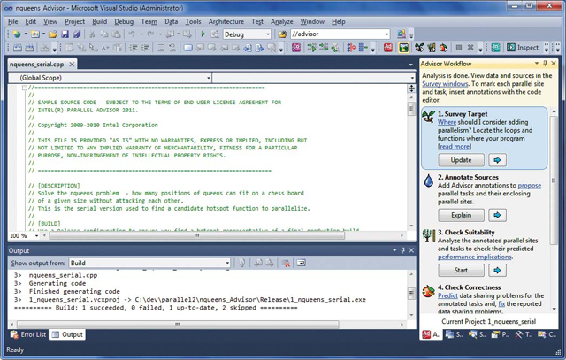Open the Debug menu
Viewport: 566px width, 360px height.
[124, 21]
